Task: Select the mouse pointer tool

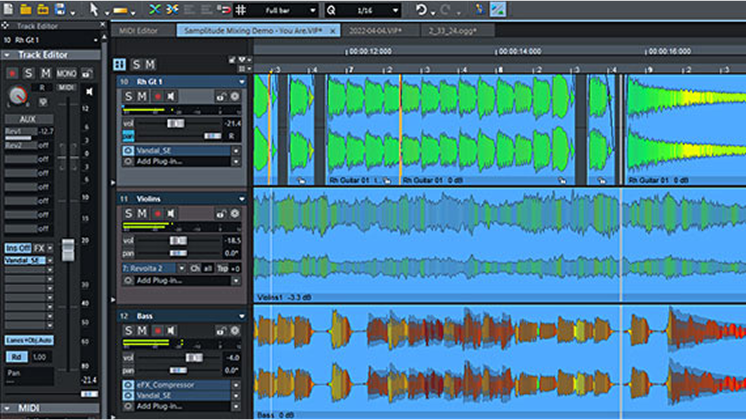Action: pyautogui.click(x=94, y=9)
